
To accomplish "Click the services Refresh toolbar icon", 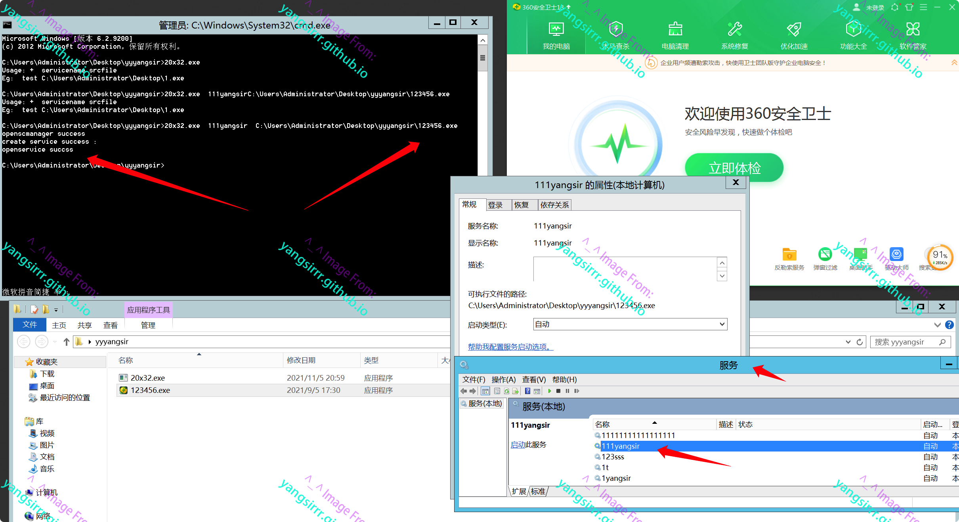I will click(x=506, y=391).
